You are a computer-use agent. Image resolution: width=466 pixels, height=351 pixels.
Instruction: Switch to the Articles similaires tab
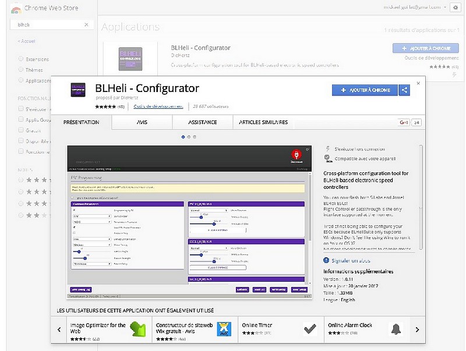263,122
